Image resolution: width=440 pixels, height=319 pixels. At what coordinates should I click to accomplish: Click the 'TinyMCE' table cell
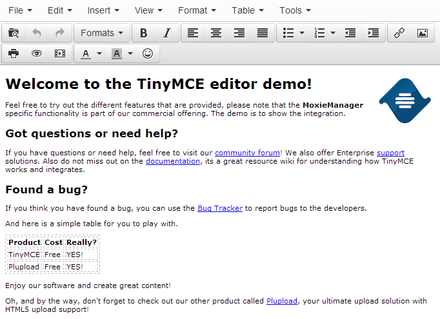pos(24,255)
